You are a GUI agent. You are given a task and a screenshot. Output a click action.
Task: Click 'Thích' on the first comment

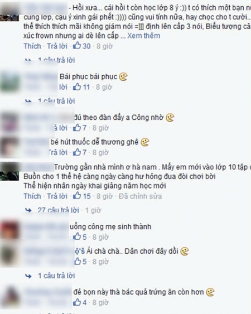tap(32, 46)
